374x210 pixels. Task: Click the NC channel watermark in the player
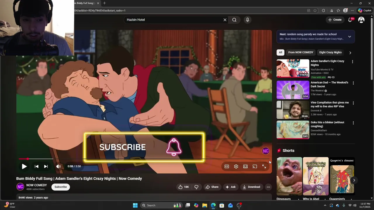266,151
